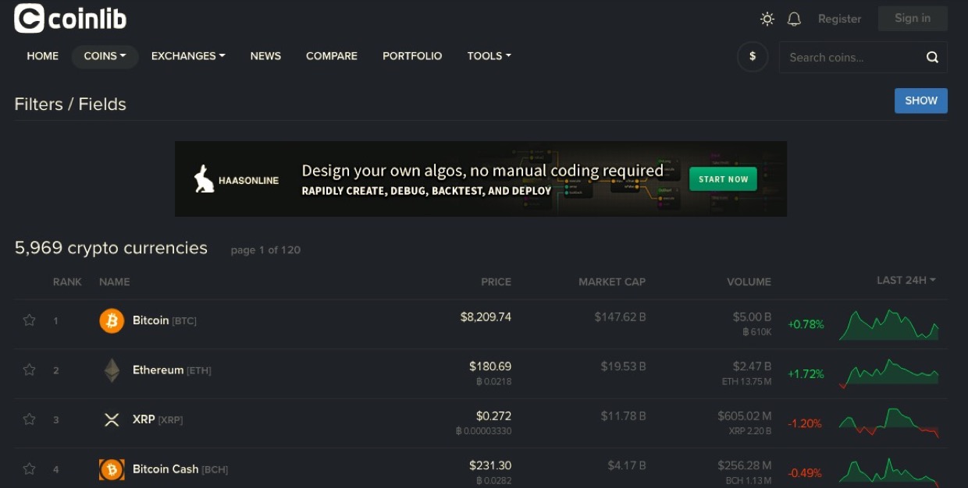Click the Ethereum diamond icon
This screenshot has width=968, height=488.
[112, 370]
